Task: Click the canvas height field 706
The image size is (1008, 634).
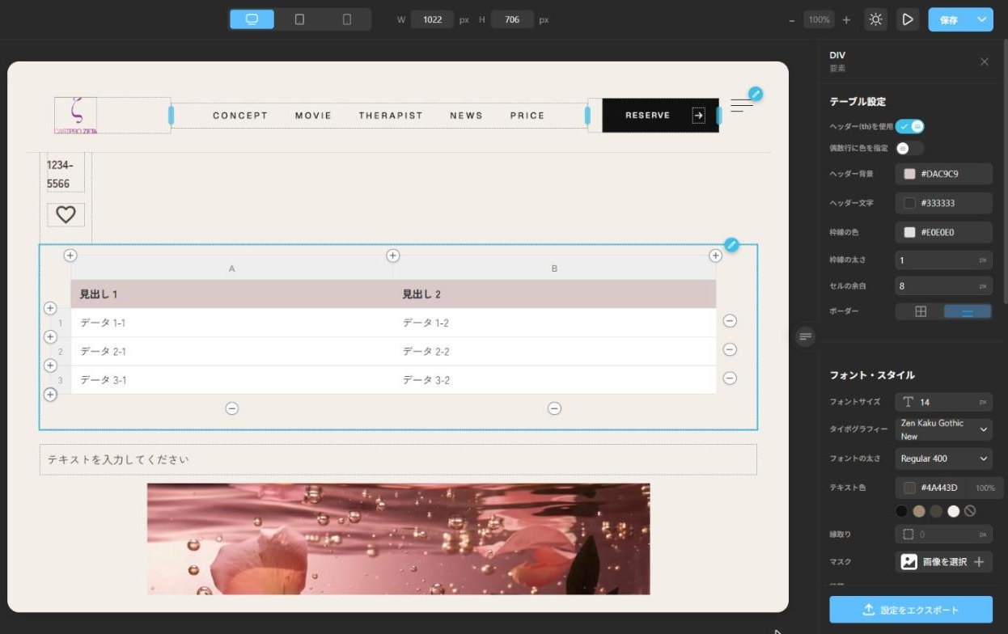Action: click(512, 19)
